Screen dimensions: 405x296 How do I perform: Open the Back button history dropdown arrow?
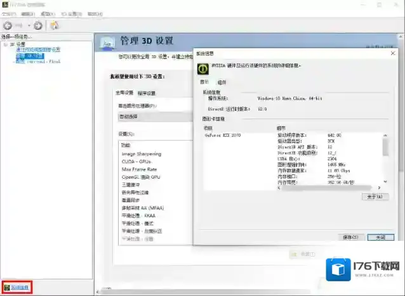click(x=29, y=25)
